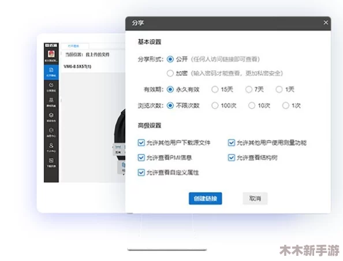Image resolution: width=343 pixels, height=261 pixels.
Task: Click the 创建链接 button
Action: point(206,199)
